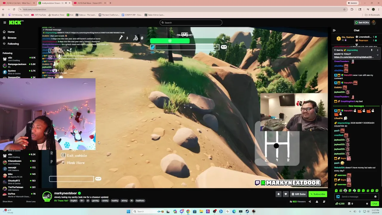The image size is (382, 215).
Task: Jump to New messages in chat
Action: pyautogui.click(x=356, y=106)
